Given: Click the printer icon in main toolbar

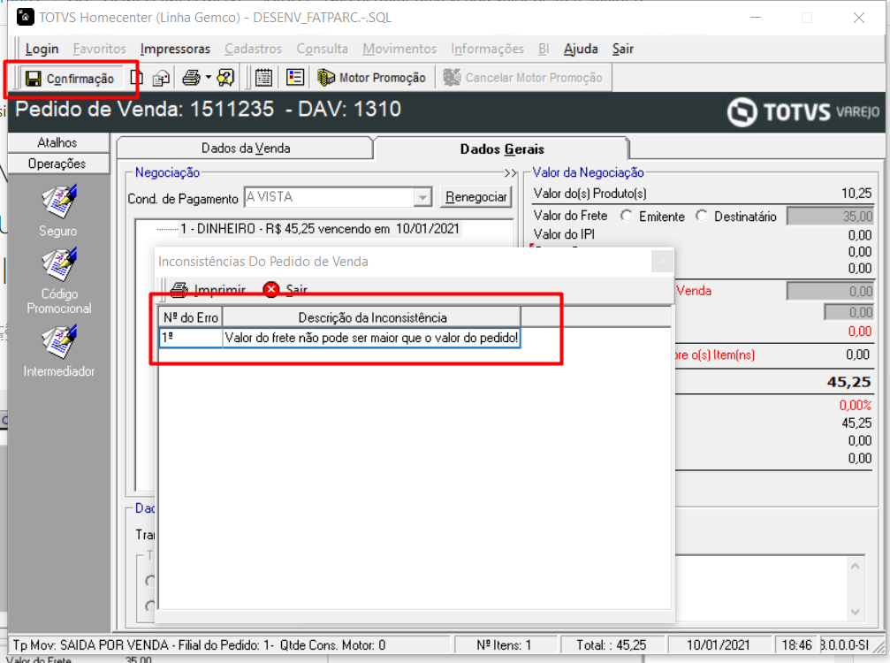Looking at the screenshot, I should click(191, 77).
